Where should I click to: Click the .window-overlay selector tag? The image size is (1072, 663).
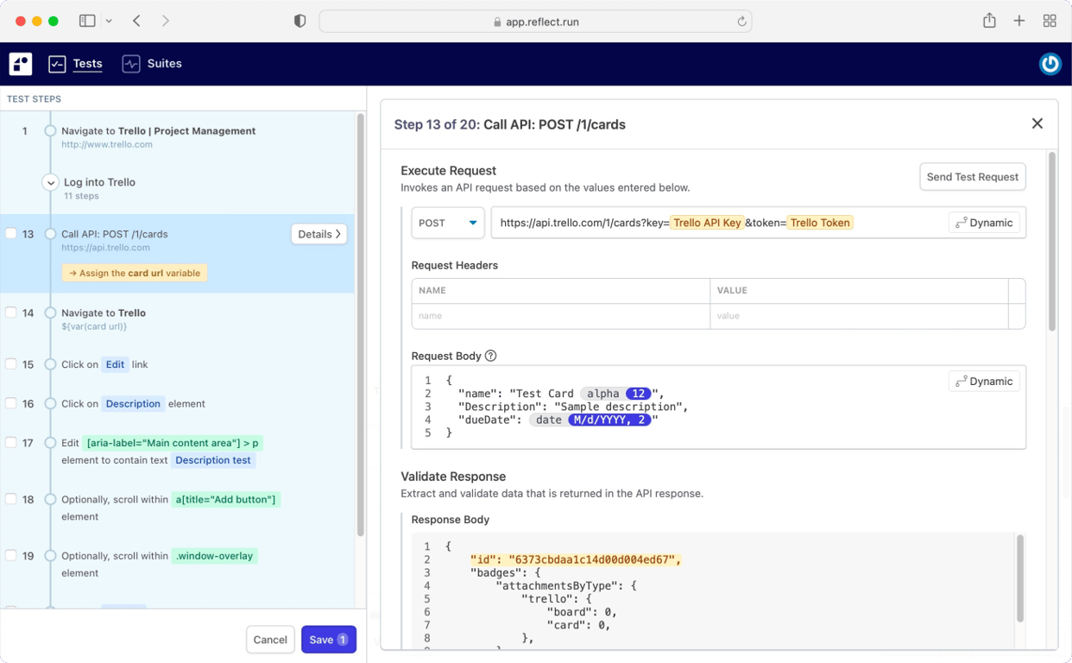pyautogui.click(x=214, y=556)
